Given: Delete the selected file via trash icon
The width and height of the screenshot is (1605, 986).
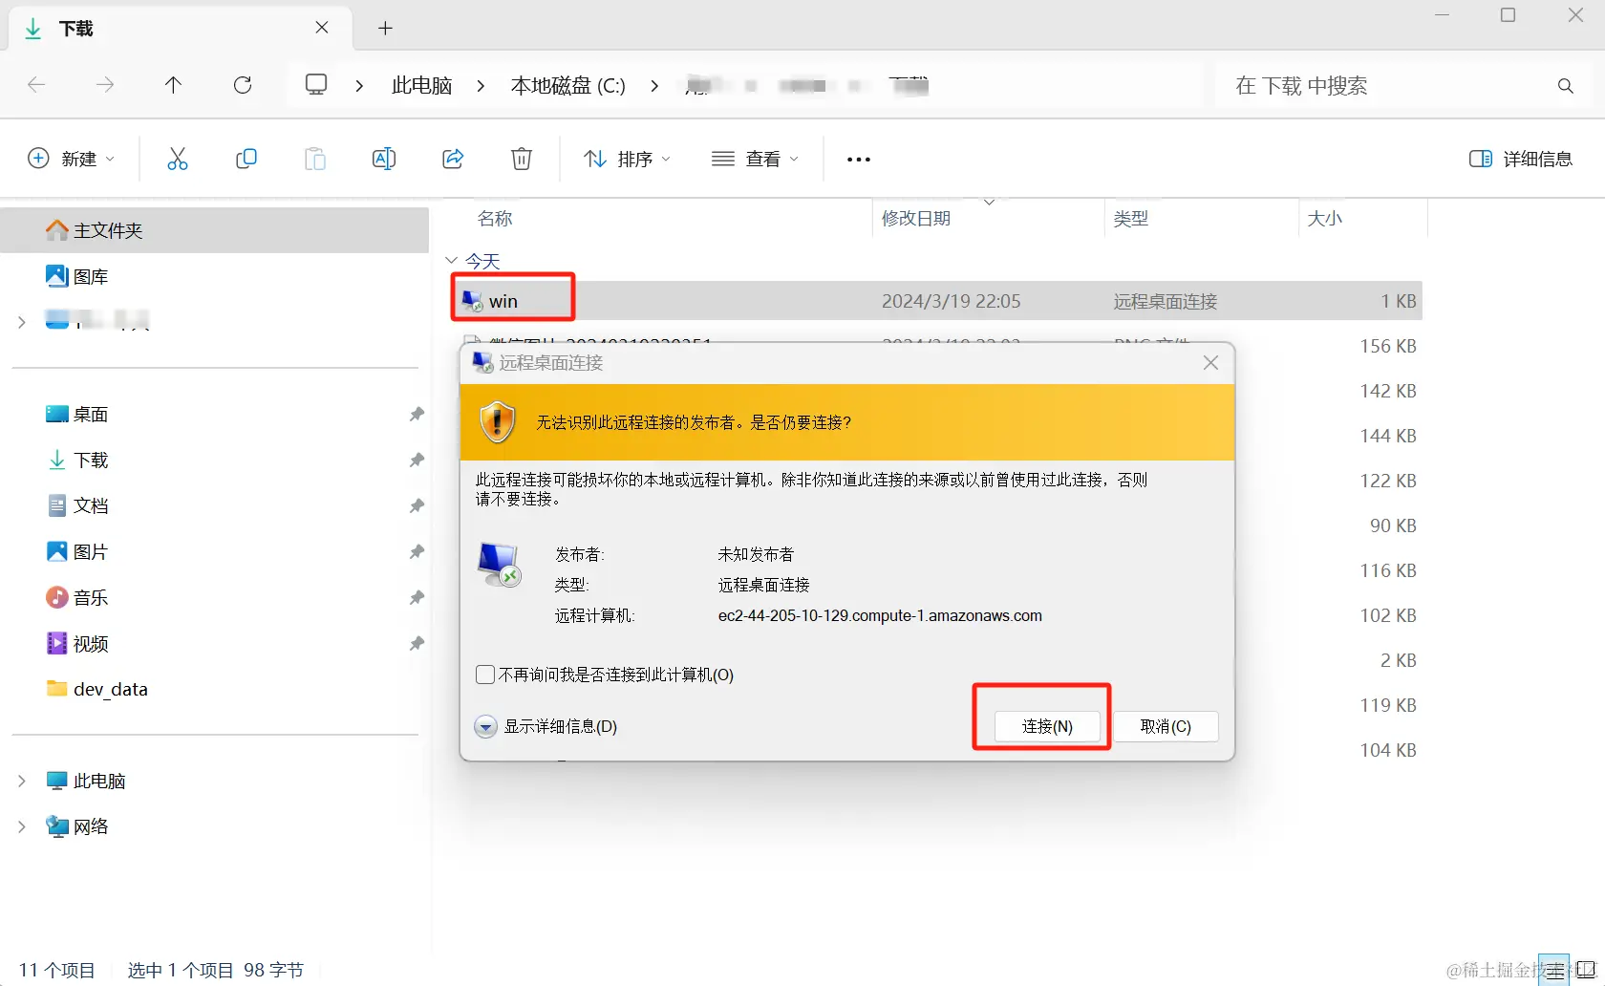Looking at the screenshot, I should tap(521, 159).
